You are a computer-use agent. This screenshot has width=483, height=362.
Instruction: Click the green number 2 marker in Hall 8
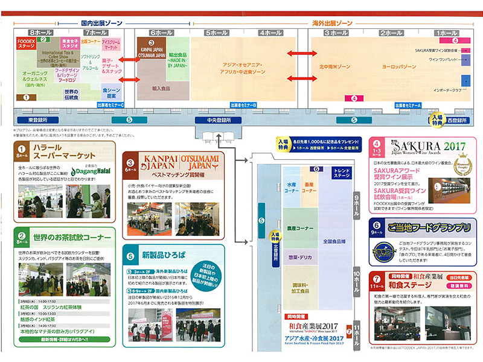coord(43,39)
